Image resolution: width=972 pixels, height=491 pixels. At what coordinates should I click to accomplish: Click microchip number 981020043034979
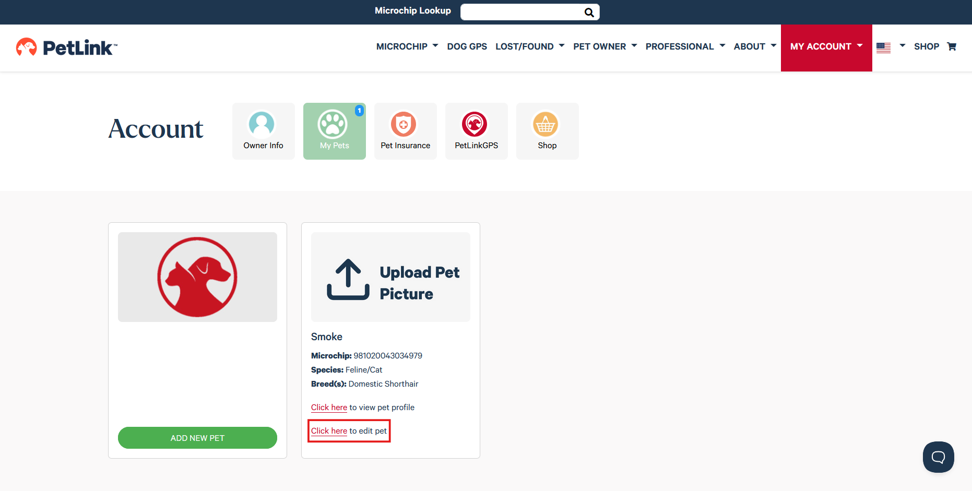coord(388,356)
